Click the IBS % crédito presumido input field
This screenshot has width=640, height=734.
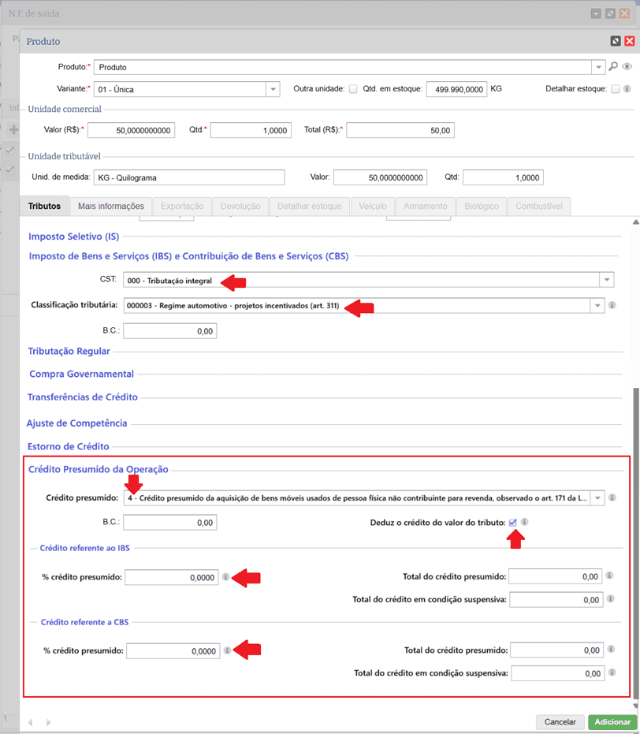pos(171,578)
